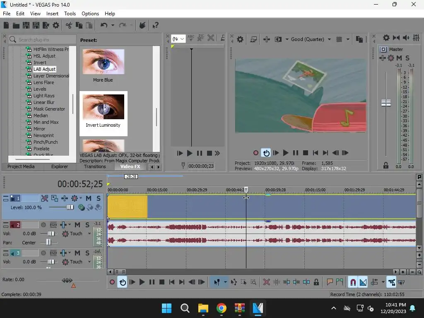
Task: Click the Cut scissors icon
Action: coord(69,25)
